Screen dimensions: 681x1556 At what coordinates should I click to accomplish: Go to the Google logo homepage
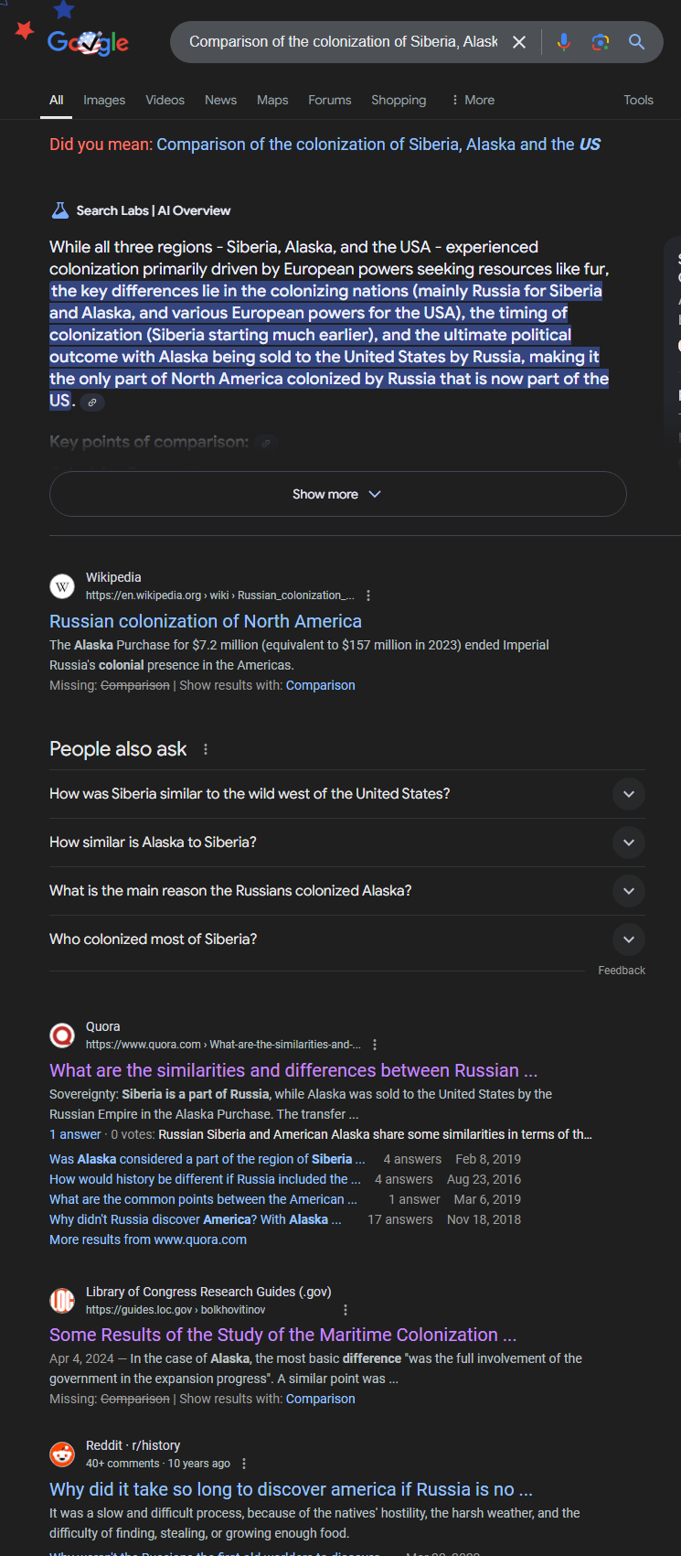coord(88,41)
